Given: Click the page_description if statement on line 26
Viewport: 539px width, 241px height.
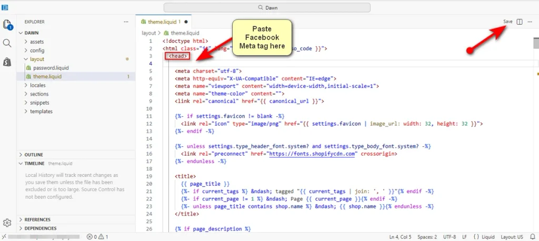Looking at the screenshot, I should (x=213, y=229).
